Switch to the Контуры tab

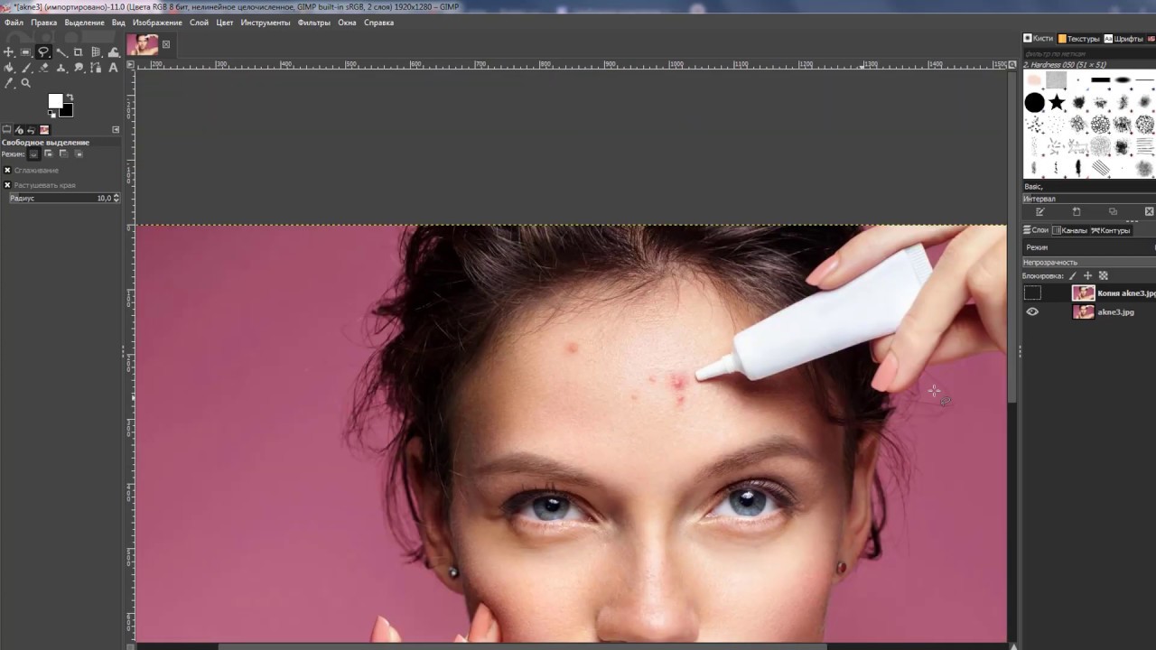[1111, 230]
